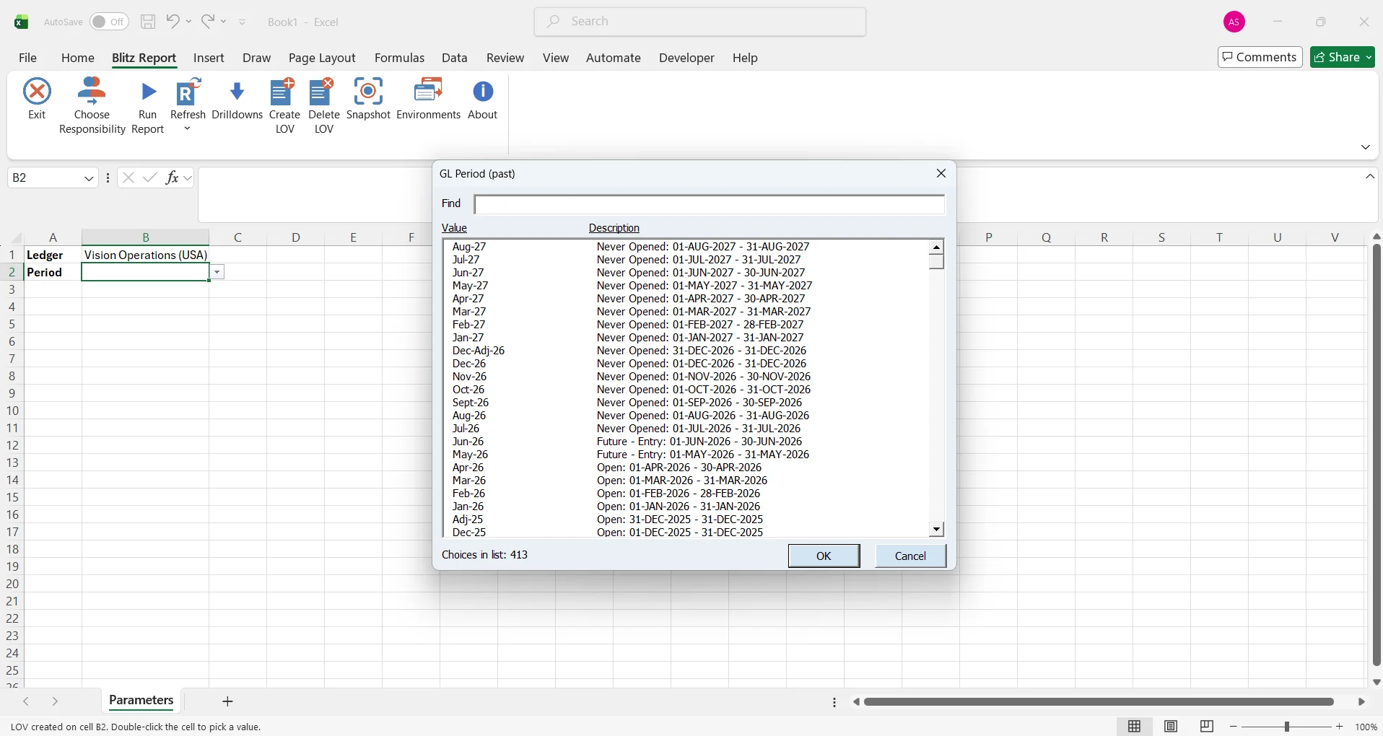The width and height of the screenshot is (1383, 736).
Task: Open the Share dropdown arrow
Action: pyautogui.click(x=1369, y=57)
